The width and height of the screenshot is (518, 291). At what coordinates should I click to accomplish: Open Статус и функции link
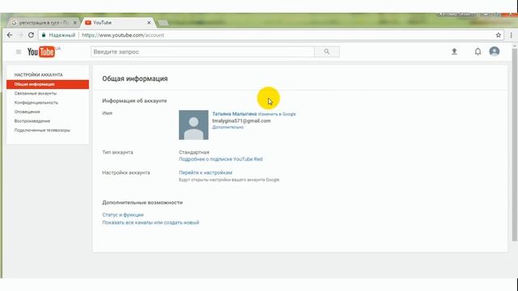pyautogui.click(x=123, y=215)
